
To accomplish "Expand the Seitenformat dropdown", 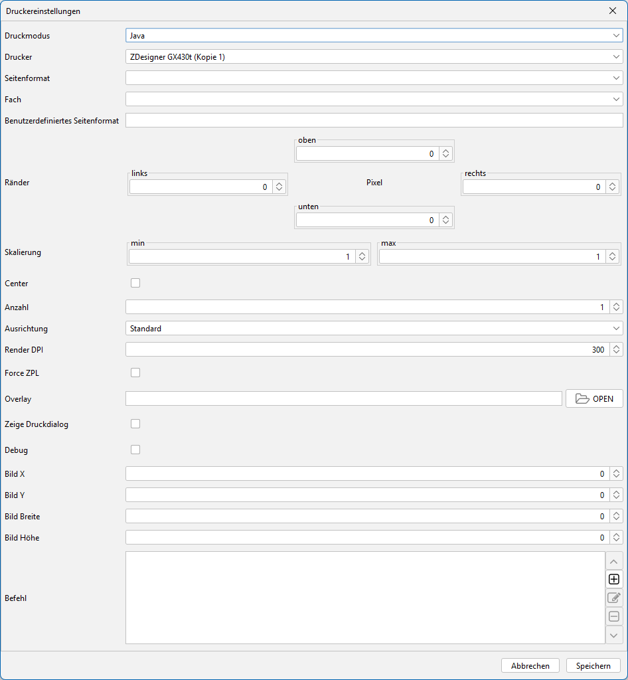I will (374, 78).
